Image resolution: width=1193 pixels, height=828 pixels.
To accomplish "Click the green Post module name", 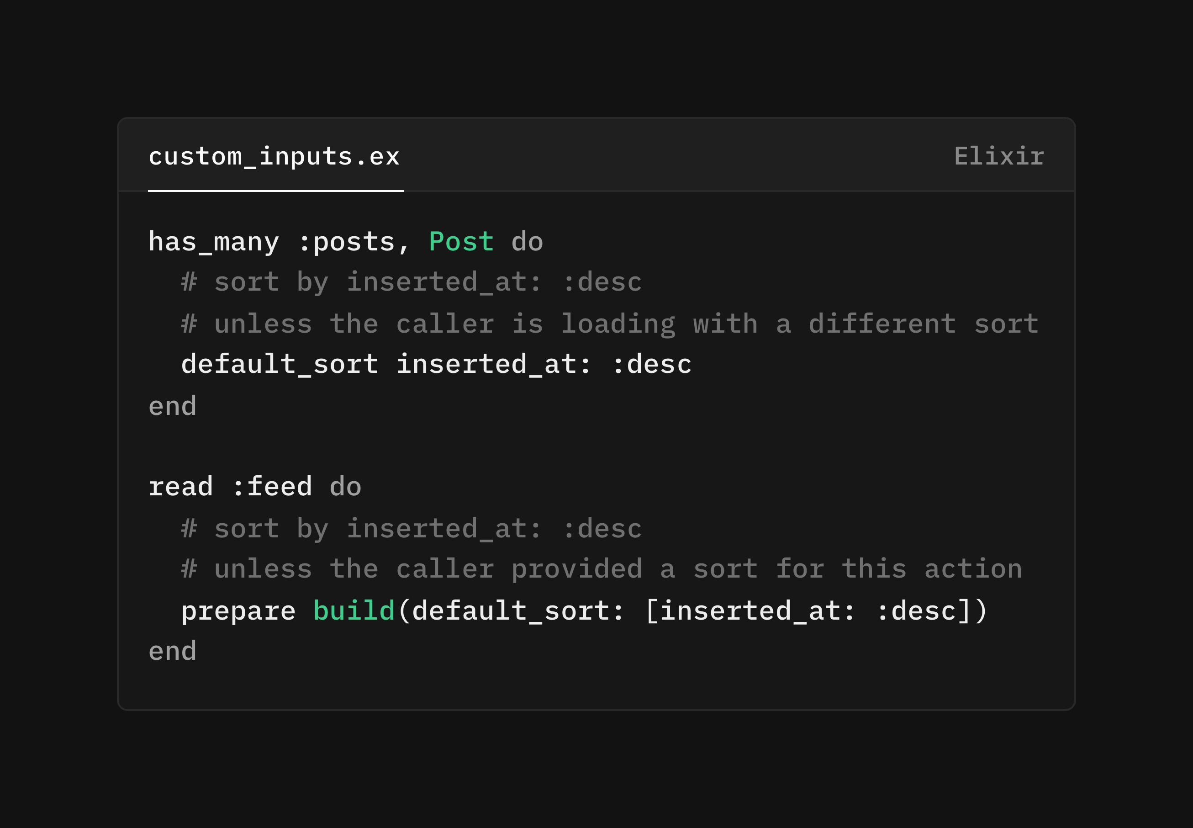I will [461, 242].
